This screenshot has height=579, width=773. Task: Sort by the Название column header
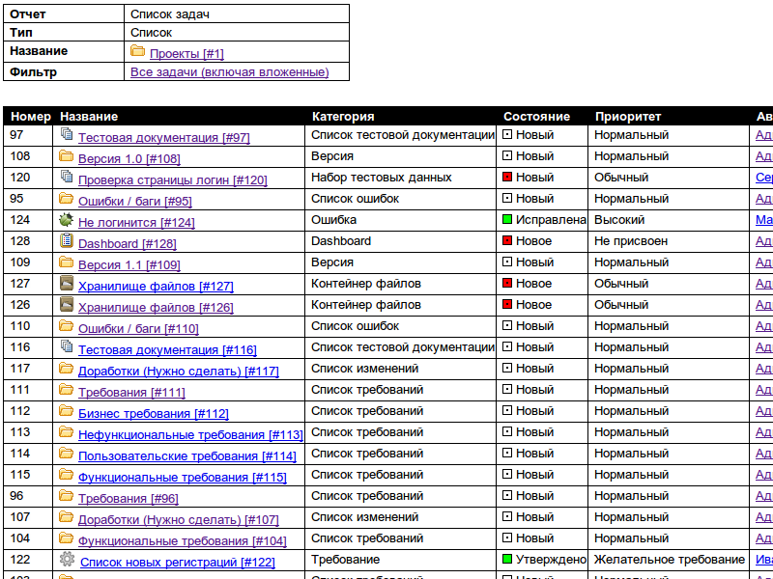tap(82, 117)
